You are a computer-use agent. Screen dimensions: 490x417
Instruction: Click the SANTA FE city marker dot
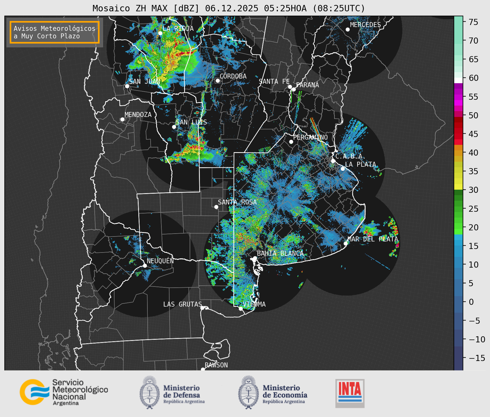point(290,87)
